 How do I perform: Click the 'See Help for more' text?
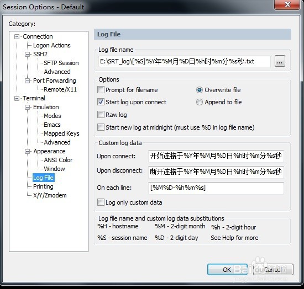[x=234, y=238]
